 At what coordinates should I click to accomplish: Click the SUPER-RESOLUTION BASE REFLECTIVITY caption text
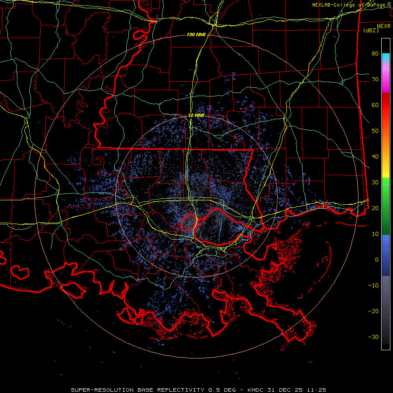click(x=138, y=390)
